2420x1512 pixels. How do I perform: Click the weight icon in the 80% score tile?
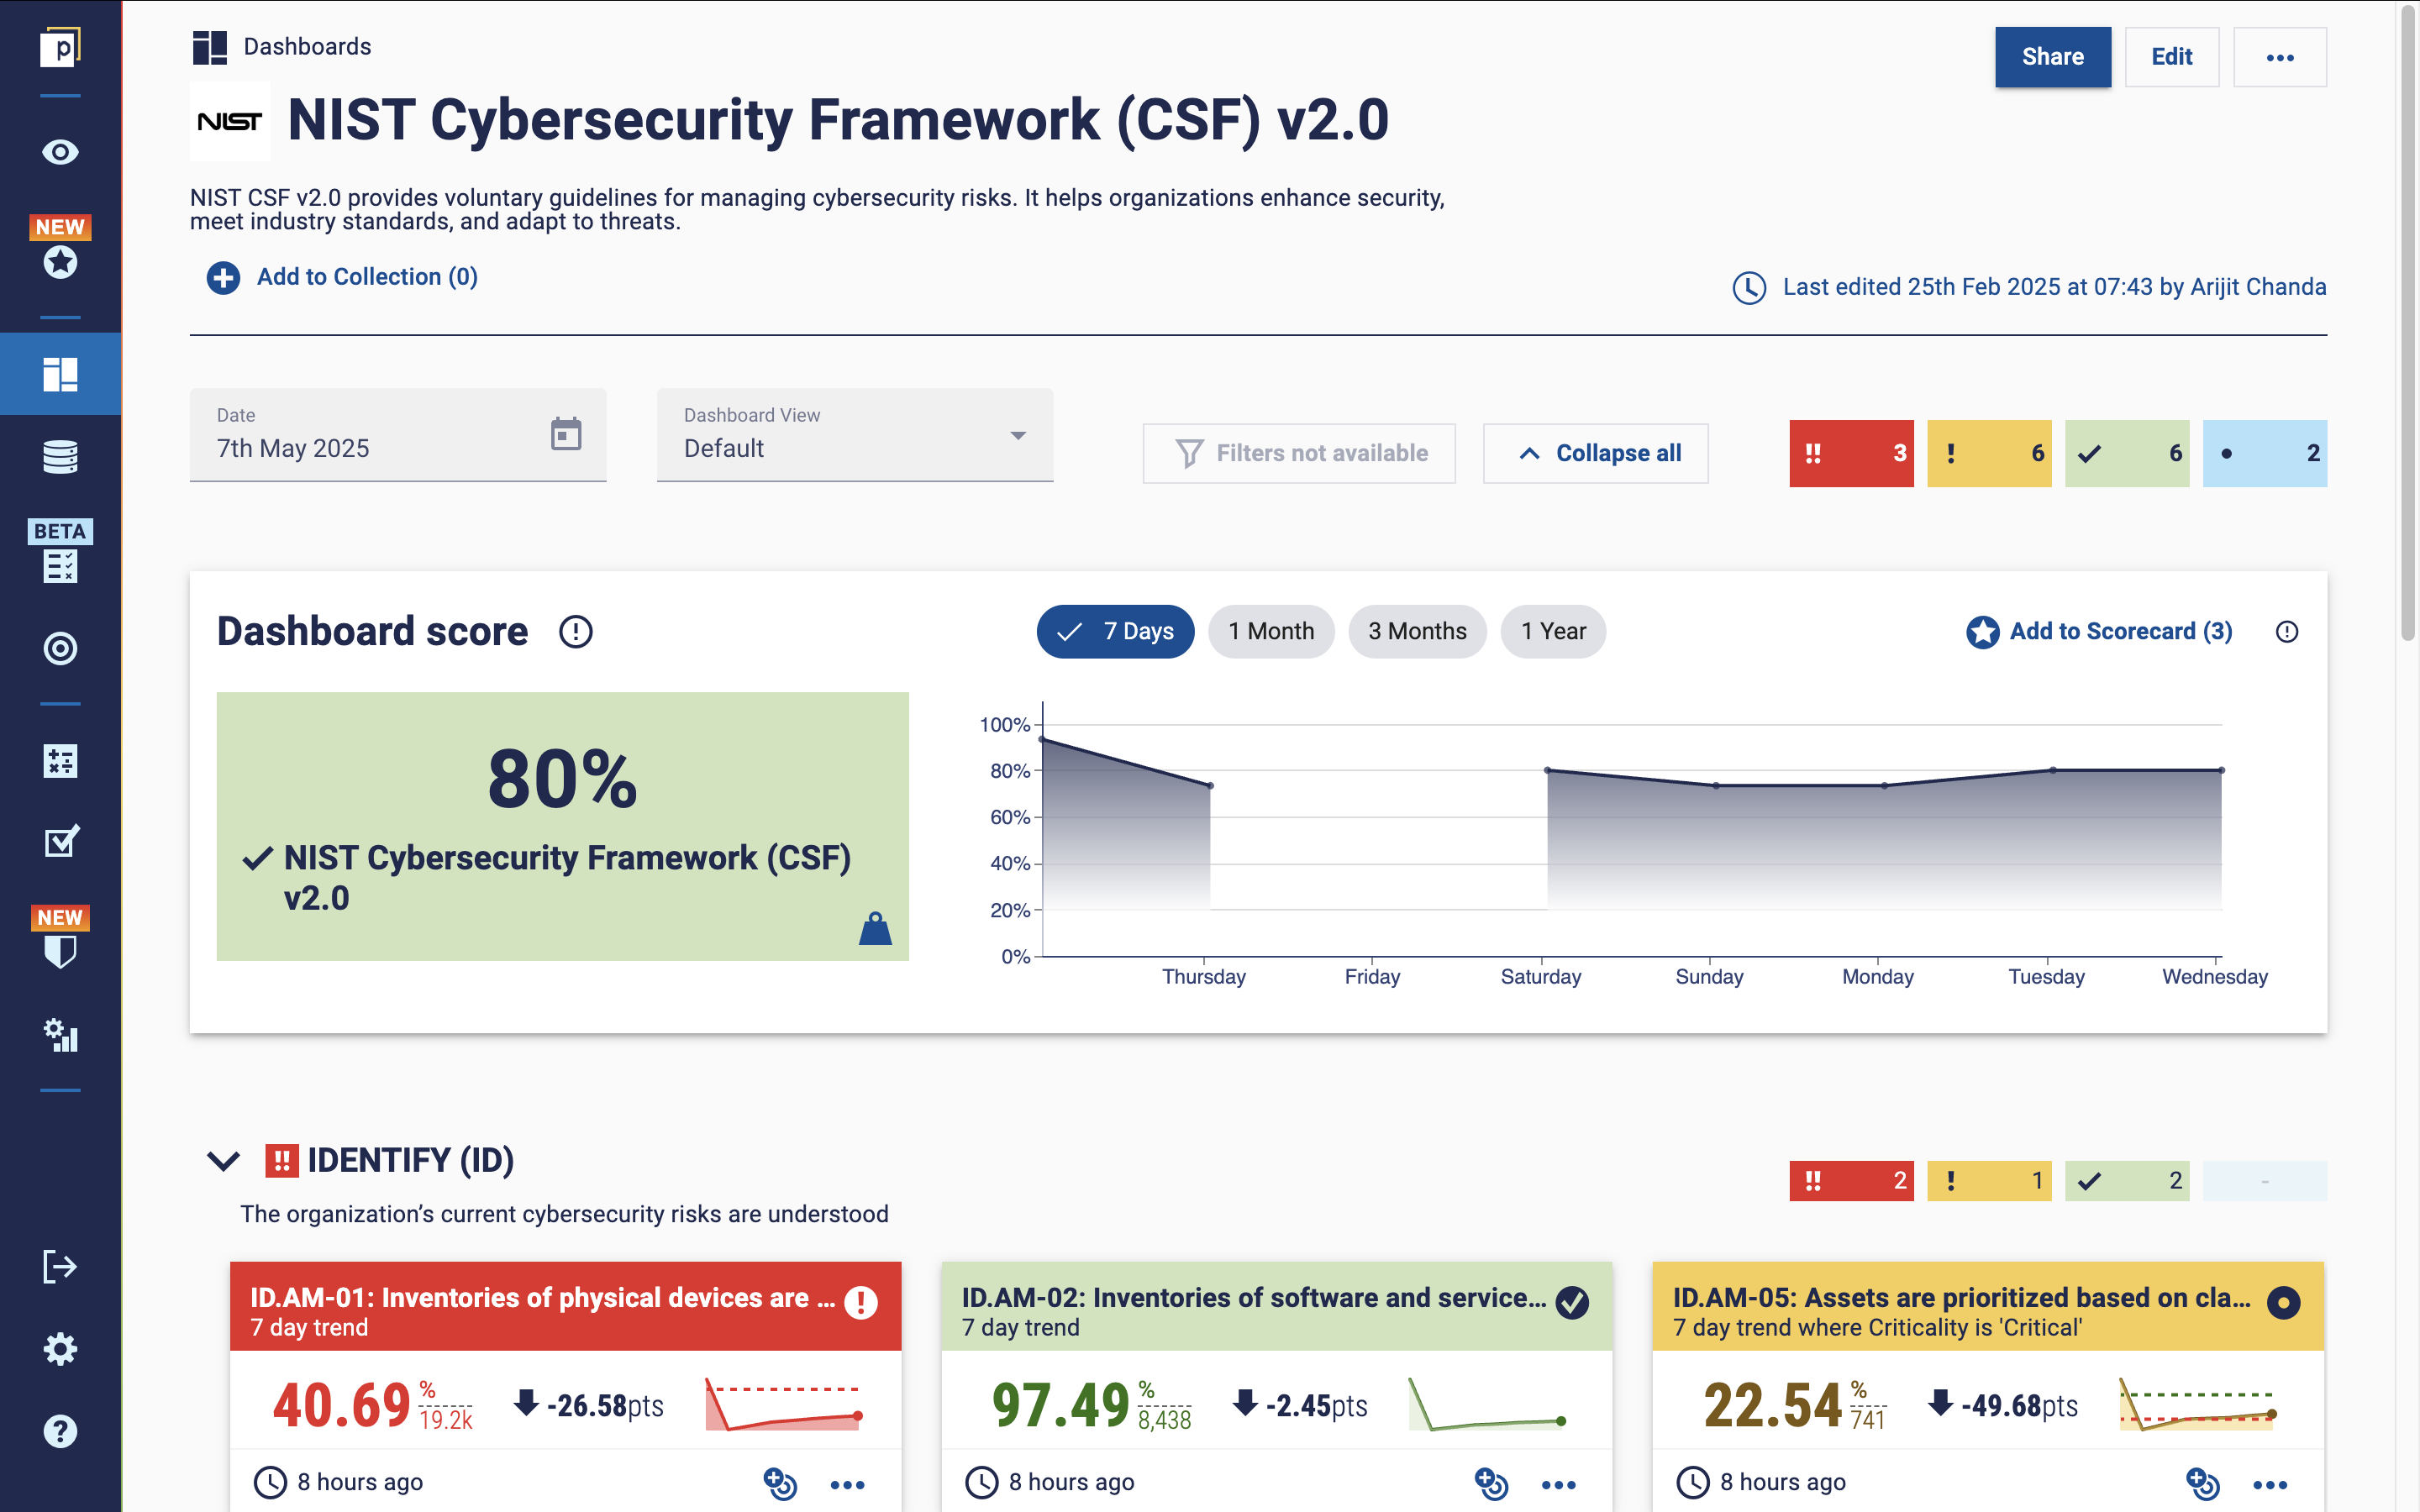coord(875,929)
